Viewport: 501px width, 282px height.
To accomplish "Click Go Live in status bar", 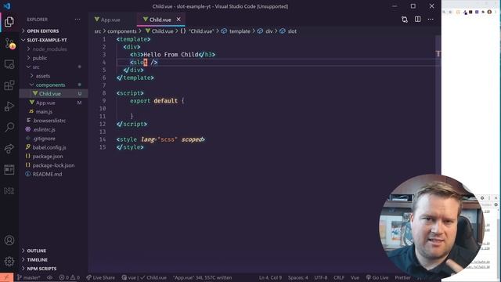I will (377, 277).
